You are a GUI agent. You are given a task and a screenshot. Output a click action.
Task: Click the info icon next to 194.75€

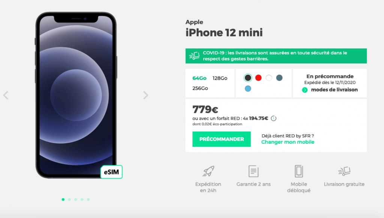click(x=273, y=119)
